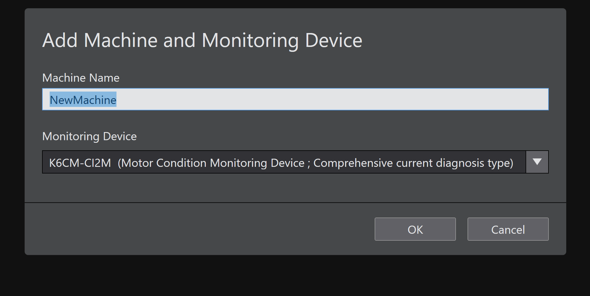The height and width of the screenshot is (296, 590).
Task: Click the K6CM-CI2M model text in the combo box
Action: 80,163
